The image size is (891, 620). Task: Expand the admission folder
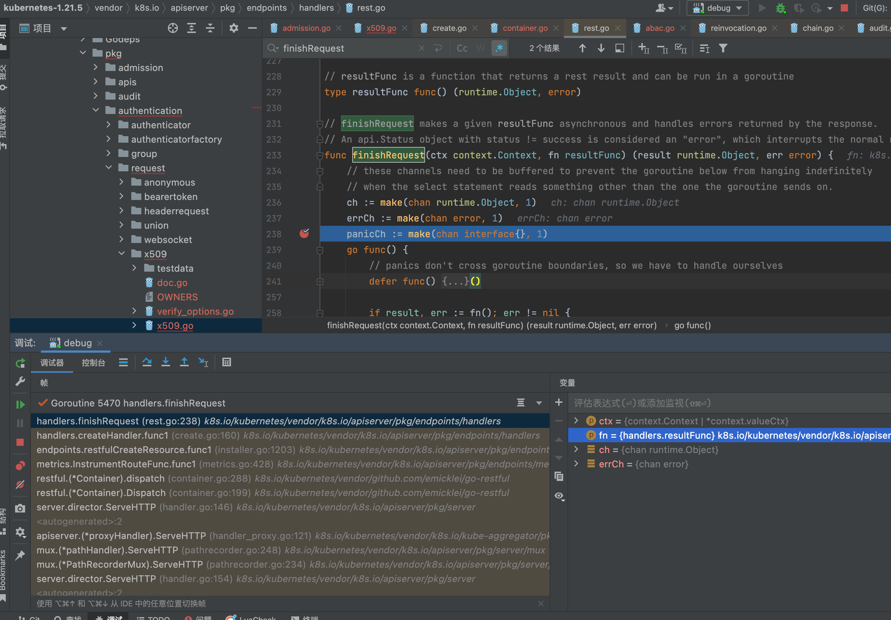click(x=95, y=67)
